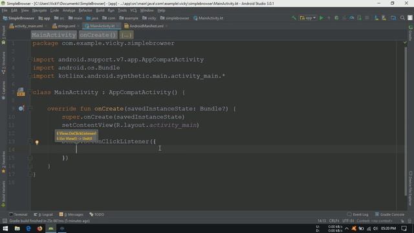Open the app run configuration dropdown
414x233 pixels.
pos(308,18)
